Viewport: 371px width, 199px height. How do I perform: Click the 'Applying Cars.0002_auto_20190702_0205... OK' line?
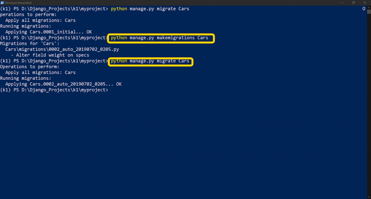[63, 84]
